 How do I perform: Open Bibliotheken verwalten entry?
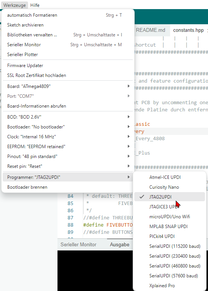68,35
